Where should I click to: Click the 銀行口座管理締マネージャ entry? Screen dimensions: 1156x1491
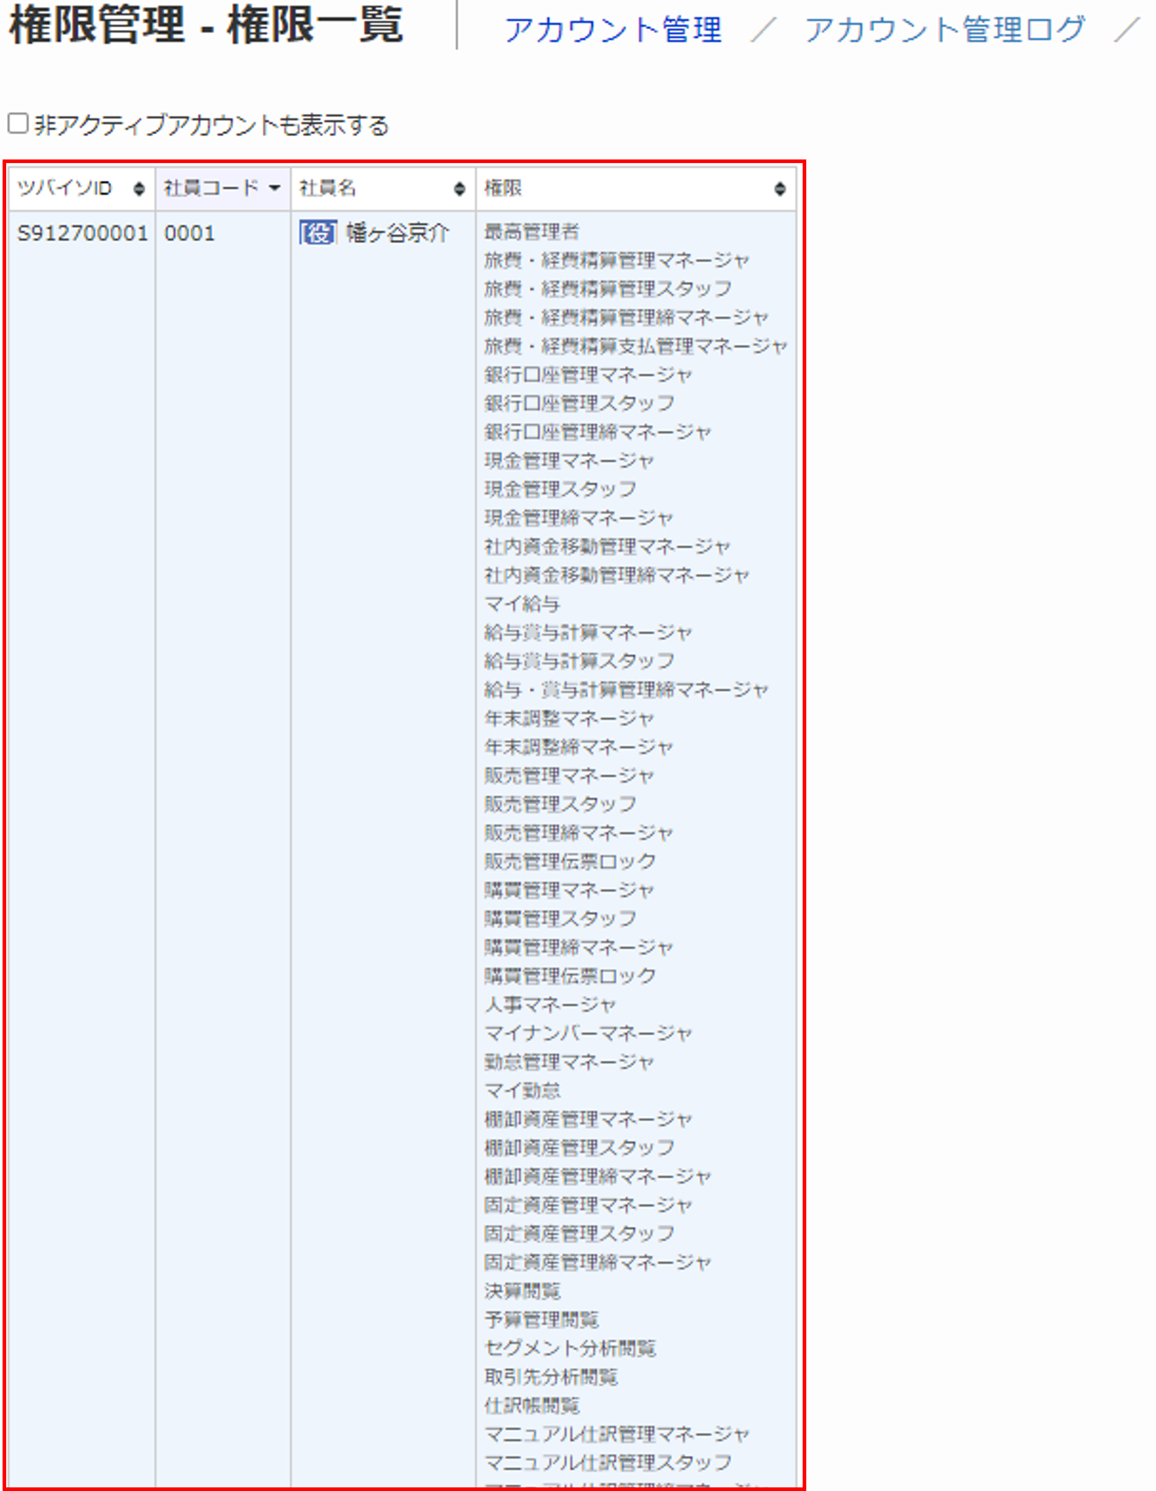pyautogui.click(x=597, y=432)
